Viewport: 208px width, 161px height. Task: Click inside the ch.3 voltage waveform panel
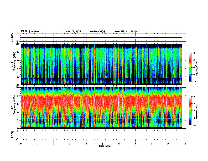(103, 135)
